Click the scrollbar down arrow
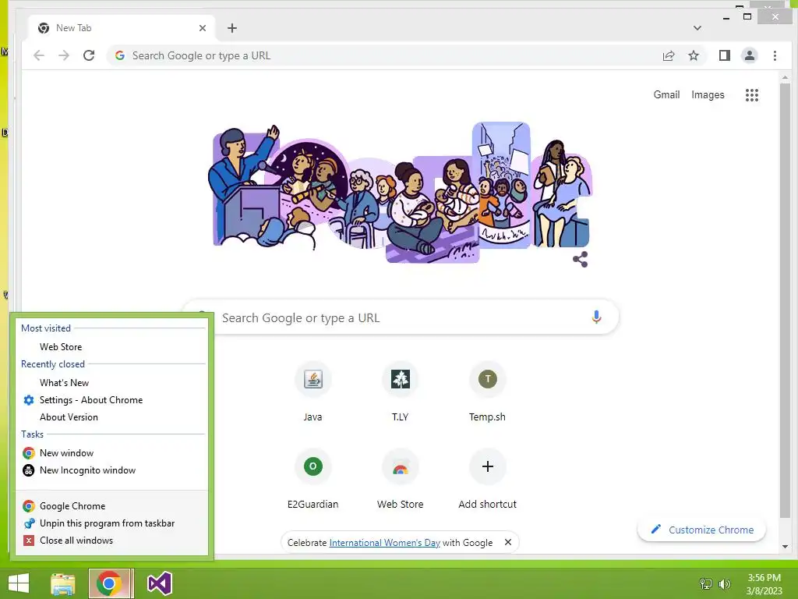The image size is (798, 599). coord(786,547)
